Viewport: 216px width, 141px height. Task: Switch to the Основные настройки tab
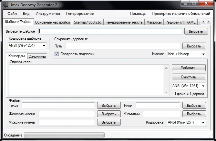[53, 22]
